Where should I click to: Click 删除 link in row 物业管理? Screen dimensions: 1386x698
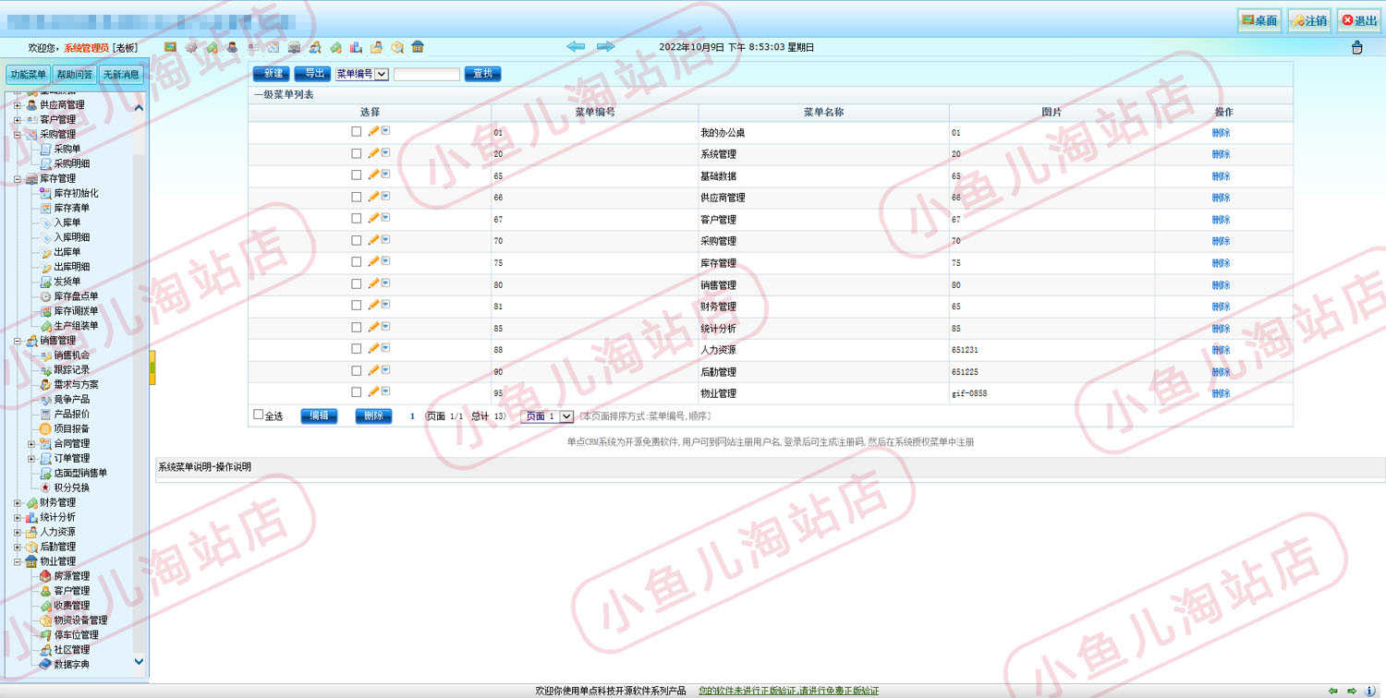[1222, 393]
